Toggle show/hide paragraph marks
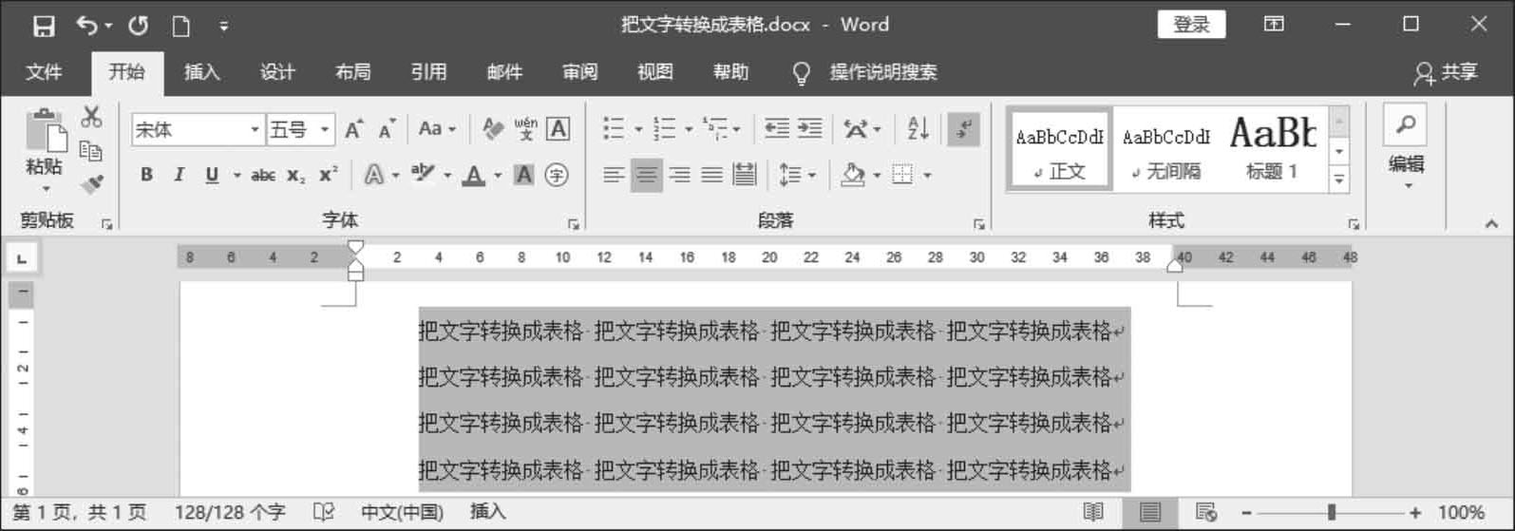The image size is (1515, 531). (x=963, y=128)
